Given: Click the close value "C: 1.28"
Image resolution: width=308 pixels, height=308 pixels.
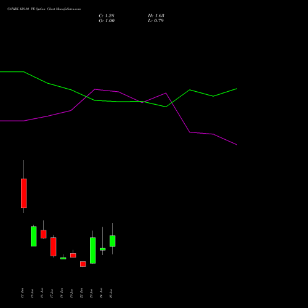Looking at the screenshot, I should click(x=107, y=16).
